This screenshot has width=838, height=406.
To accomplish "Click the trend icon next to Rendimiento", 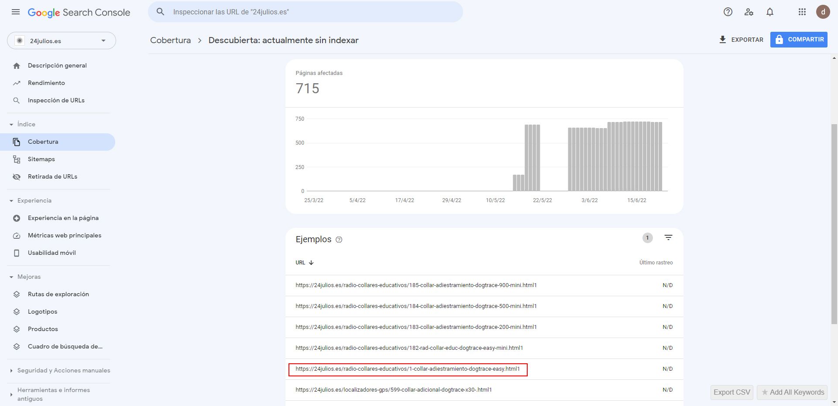I will click(17, 83).
